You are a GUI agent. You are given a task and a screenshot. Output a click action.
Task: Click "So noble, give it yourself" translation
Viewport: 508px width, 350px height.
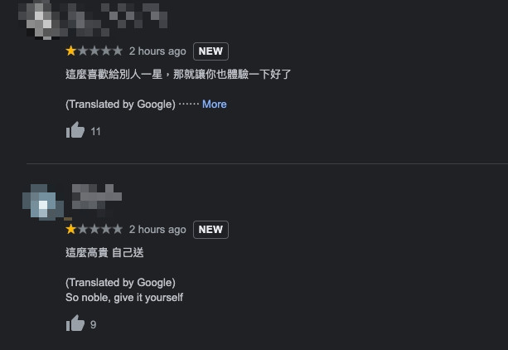(x=124, y=297)
